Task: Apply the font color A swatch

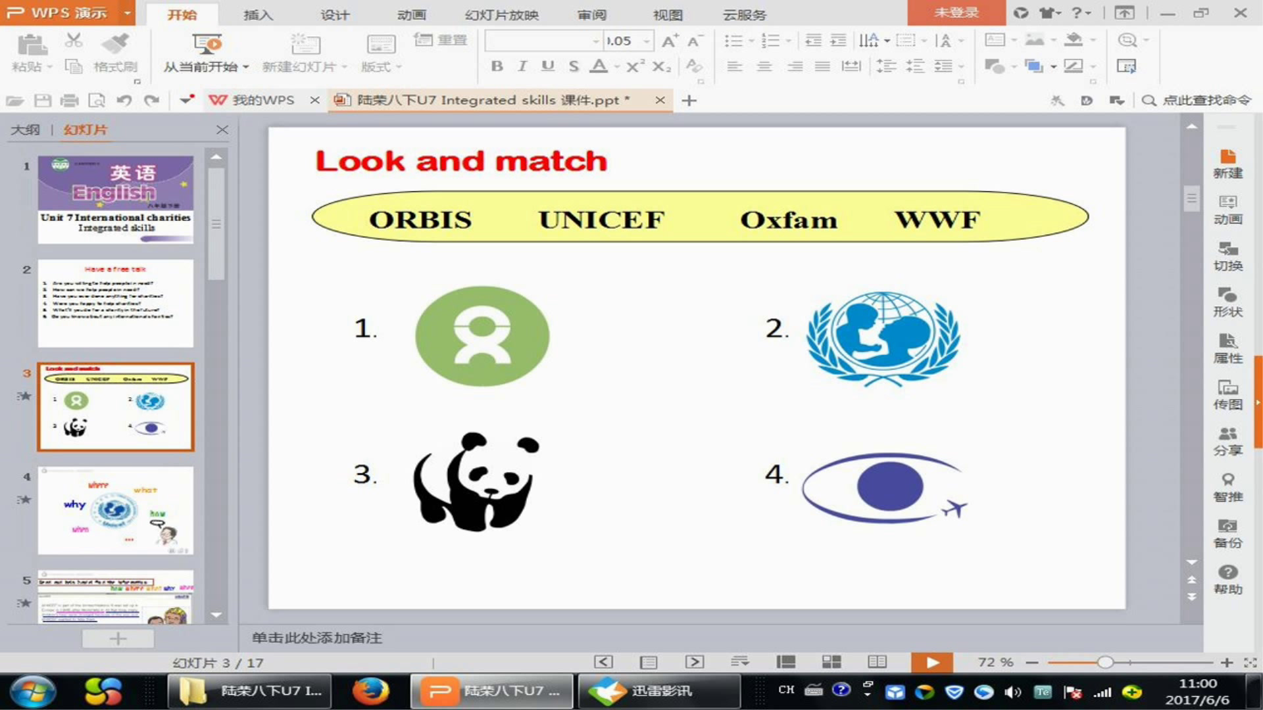Action: click(x=599, y=66)
